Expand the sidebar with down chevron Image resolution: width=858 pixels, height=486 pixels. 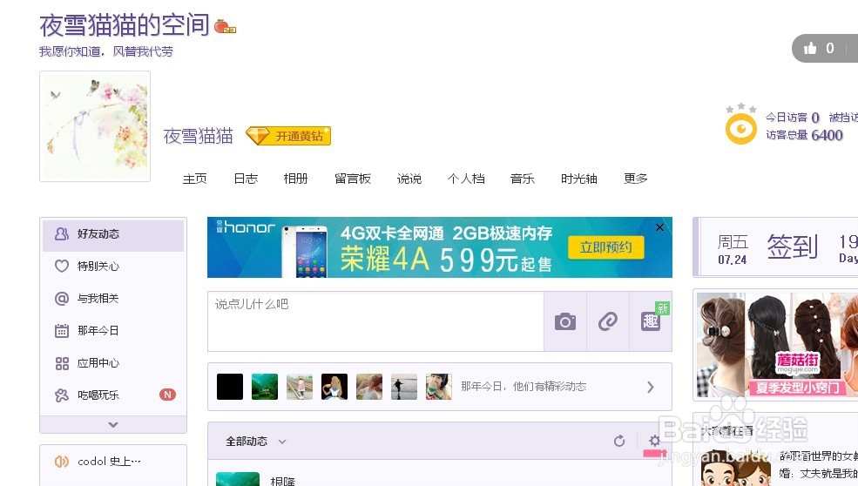(113, 425)
